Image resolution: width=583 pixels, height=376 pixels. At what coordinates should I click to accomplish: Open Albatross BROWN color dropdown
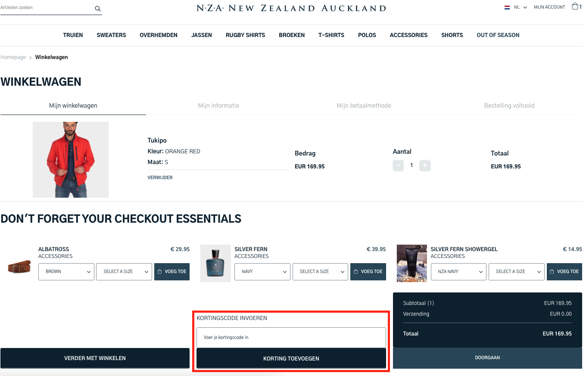(x=66, y=272)
